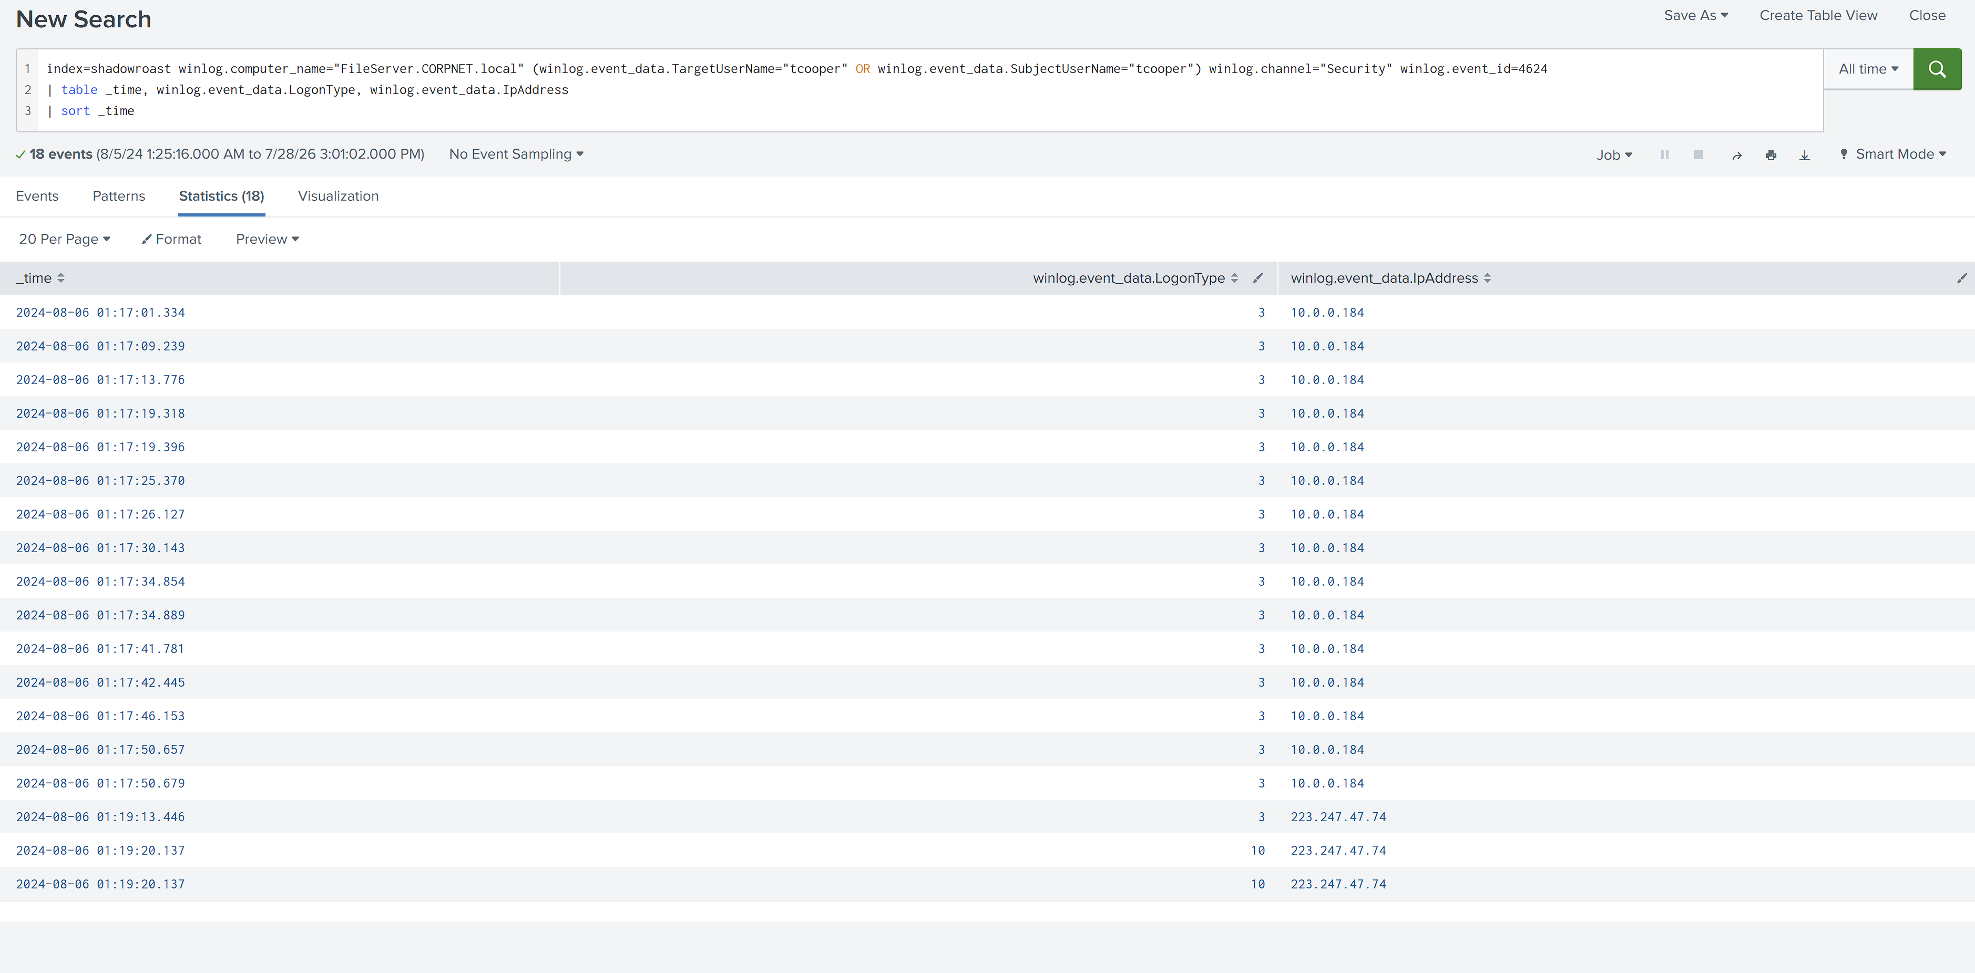
Task: Expand the No Event Sampling dropdown
Action: (516, 154)
